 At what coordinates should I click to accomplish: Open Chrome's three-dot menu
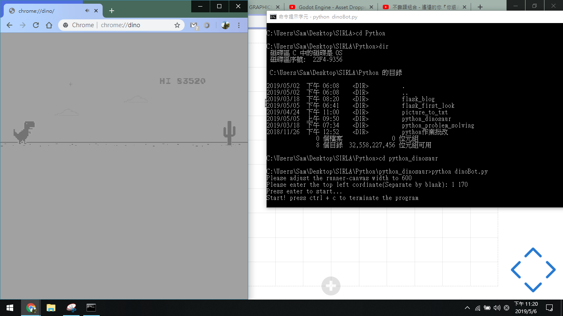[239, 25]
